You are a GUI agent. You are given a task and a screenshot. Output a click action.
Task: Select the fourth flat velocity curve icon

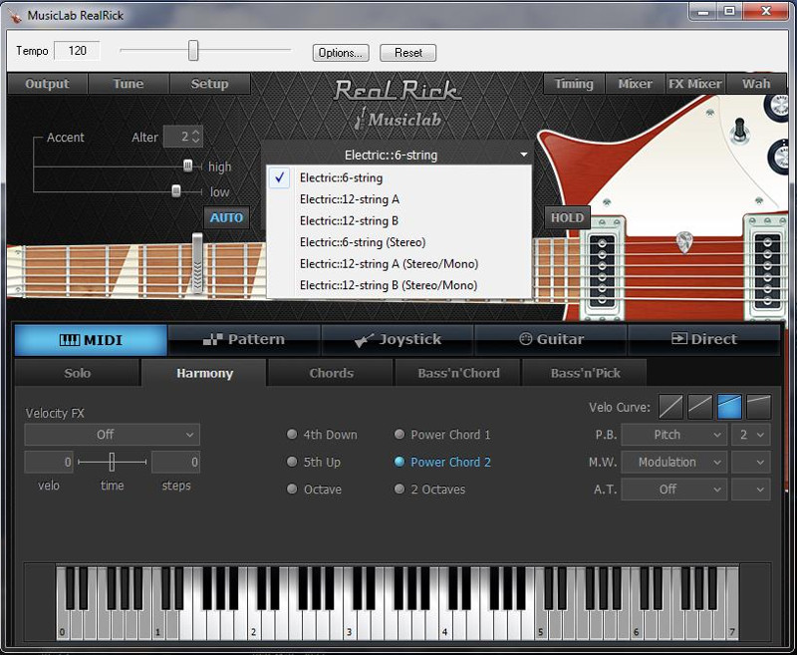coord(759,407)
